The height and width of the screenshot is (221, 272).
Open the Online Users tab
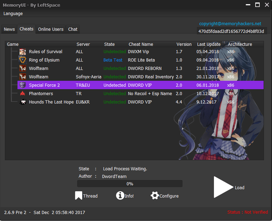click(x=51, y=29)
